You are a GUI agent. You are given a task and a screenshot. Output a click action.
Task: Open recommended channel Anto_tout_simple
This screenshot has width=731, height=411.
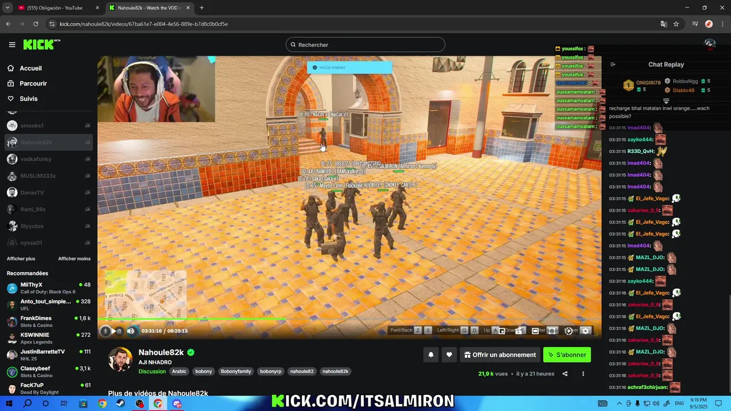(x=49, y=305)
